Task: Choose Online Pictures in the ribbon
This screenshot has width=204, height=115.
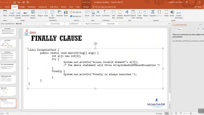Action: point(18,14)
